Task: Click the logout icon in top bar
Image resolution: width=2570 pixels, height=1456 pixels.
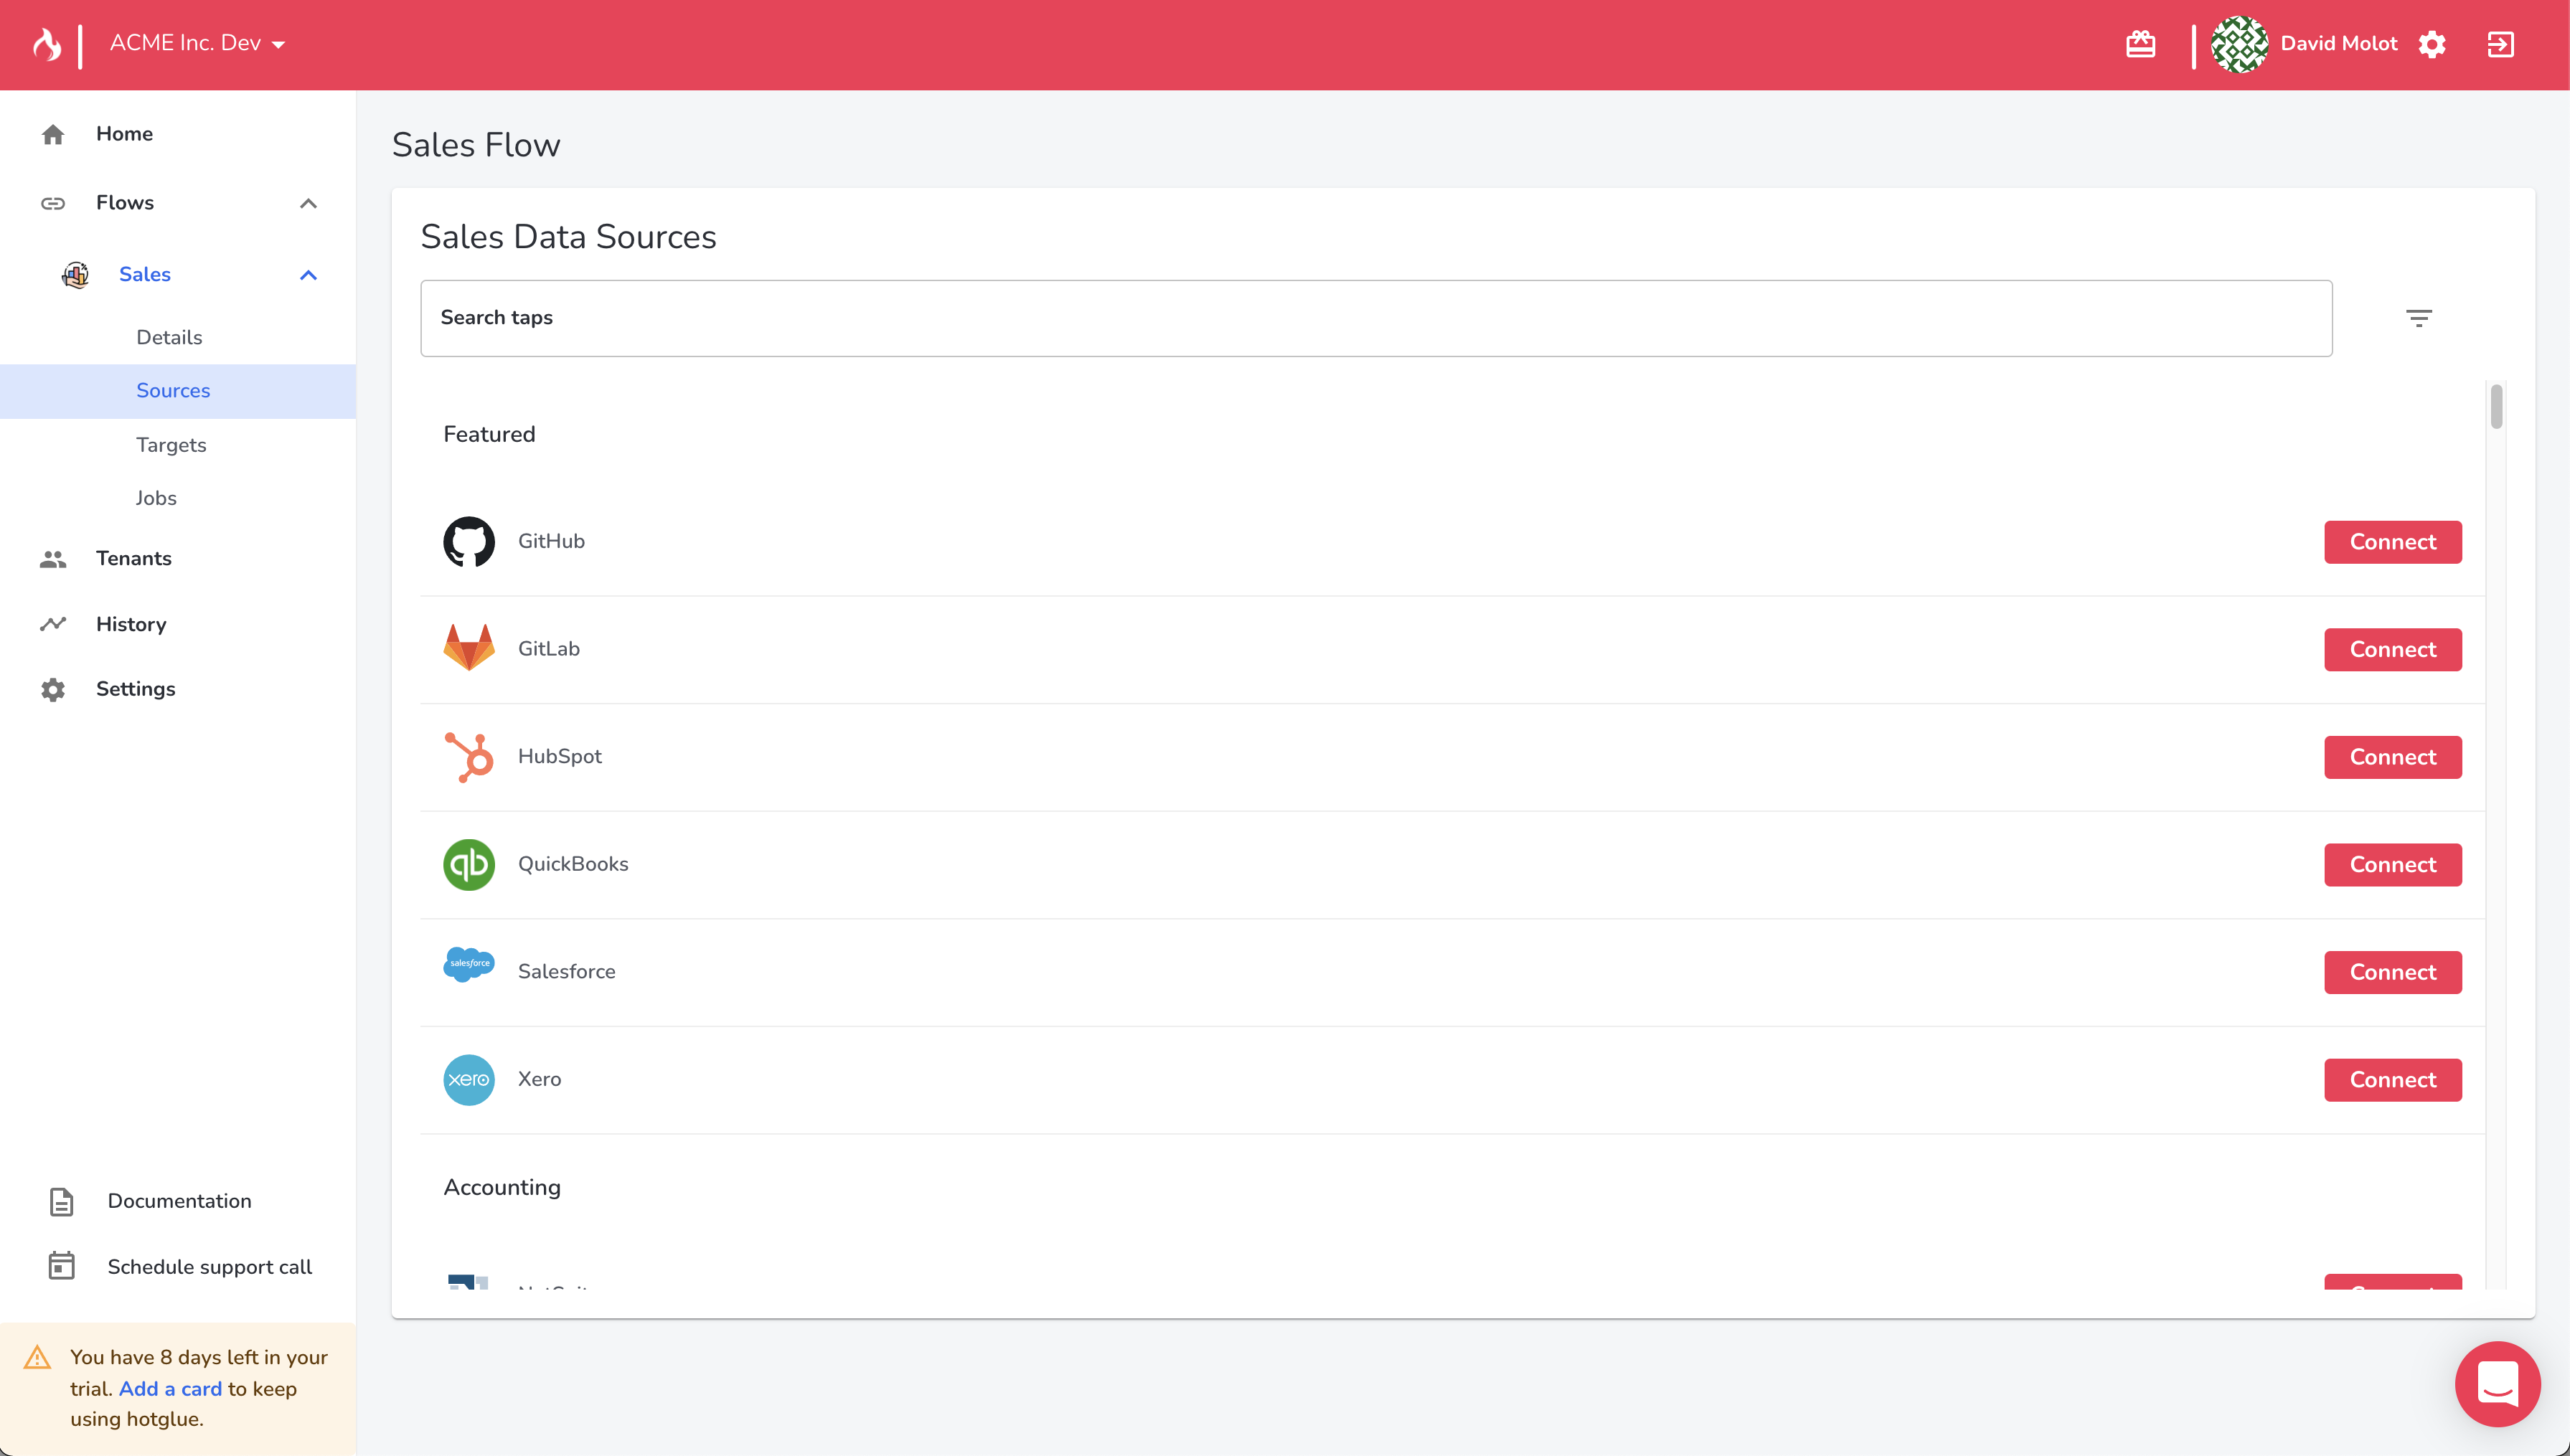Action: coord(2500,44)
